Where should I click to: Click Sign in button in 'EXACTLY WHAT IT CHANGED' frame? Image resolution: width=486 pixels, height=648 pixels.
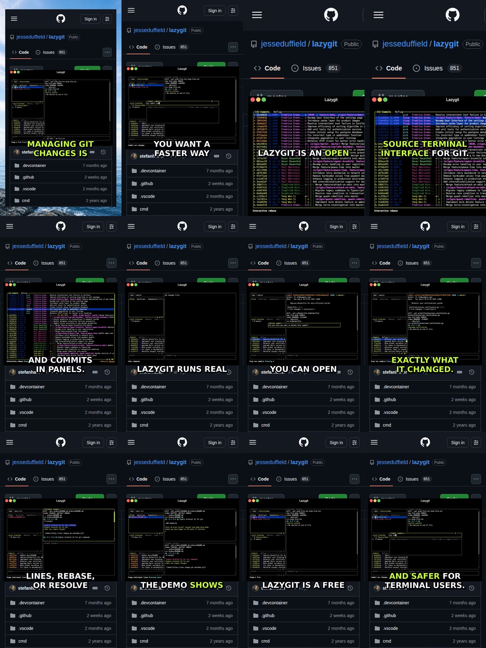point(458,227)
